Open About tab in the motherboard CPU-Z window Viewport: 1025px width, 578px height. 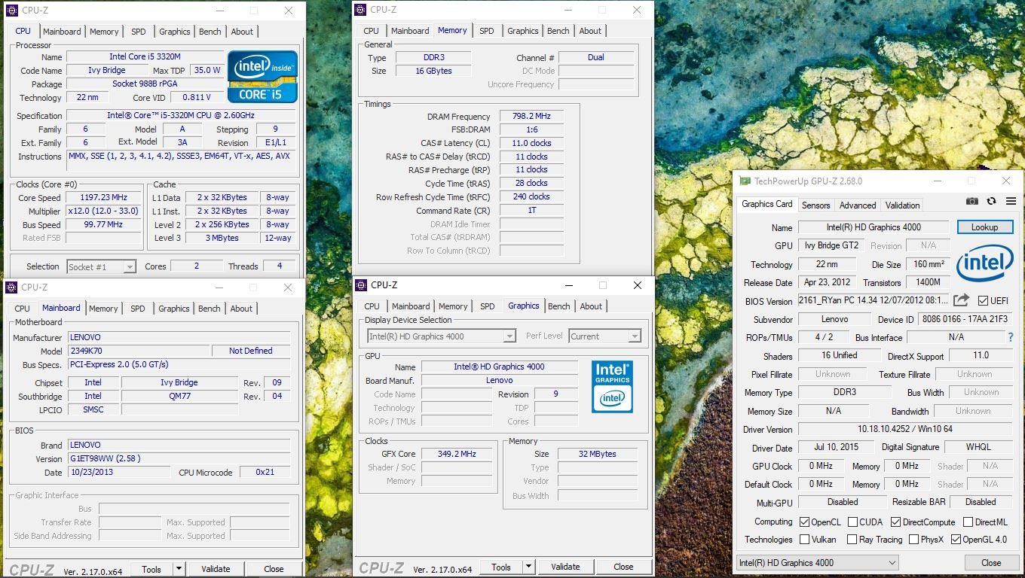pyautogui.click(x=241, y=309)
